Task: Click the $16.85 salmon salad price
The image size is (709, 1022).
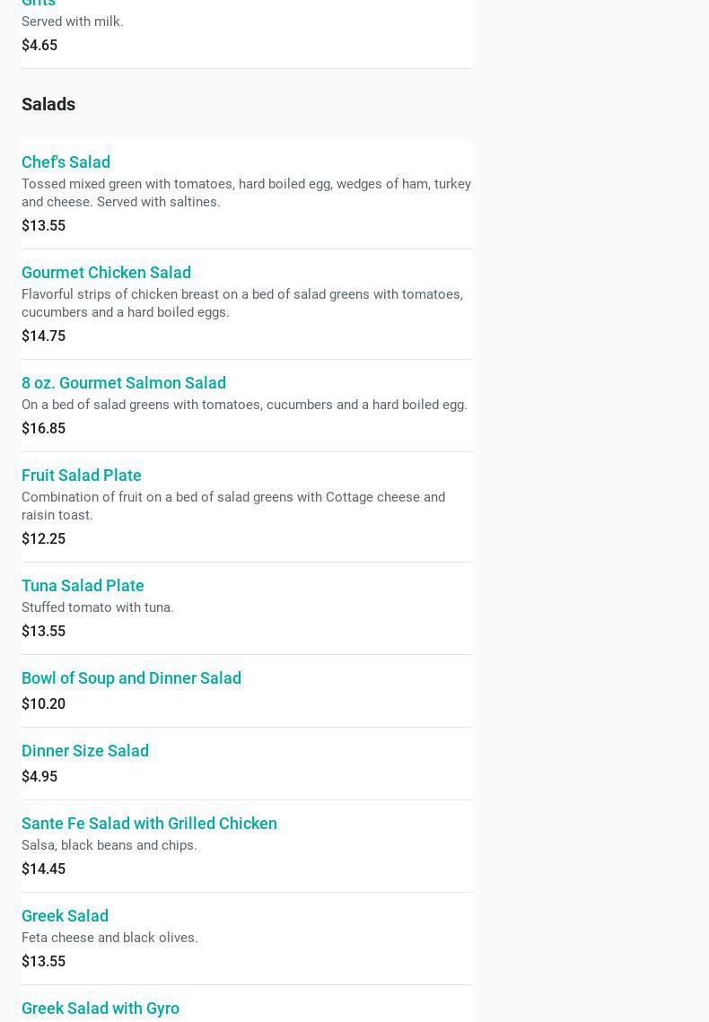Action: [43, 428]
